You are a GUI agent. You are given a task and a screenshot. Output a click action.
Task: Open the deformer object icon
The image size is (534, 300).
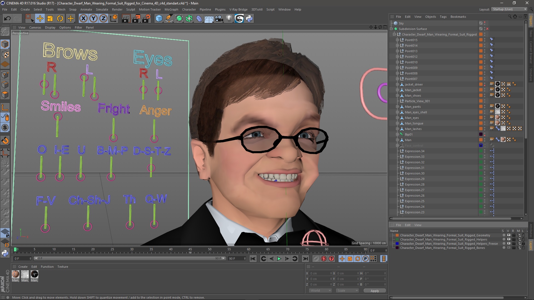point(199,19)
